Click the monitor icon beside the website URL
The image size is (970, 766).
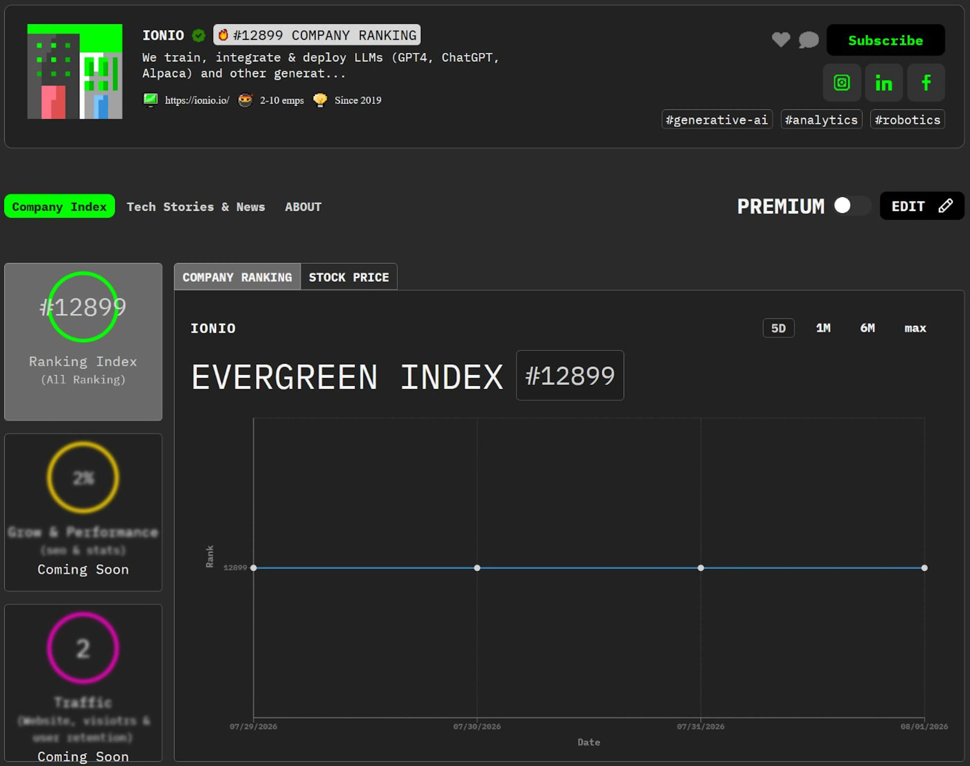[151, 100]
